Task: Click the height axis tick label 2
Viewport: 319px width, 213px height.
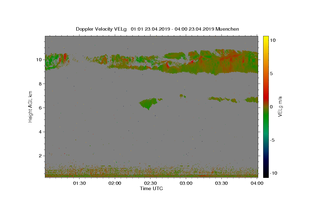Action: click(40, 156)
